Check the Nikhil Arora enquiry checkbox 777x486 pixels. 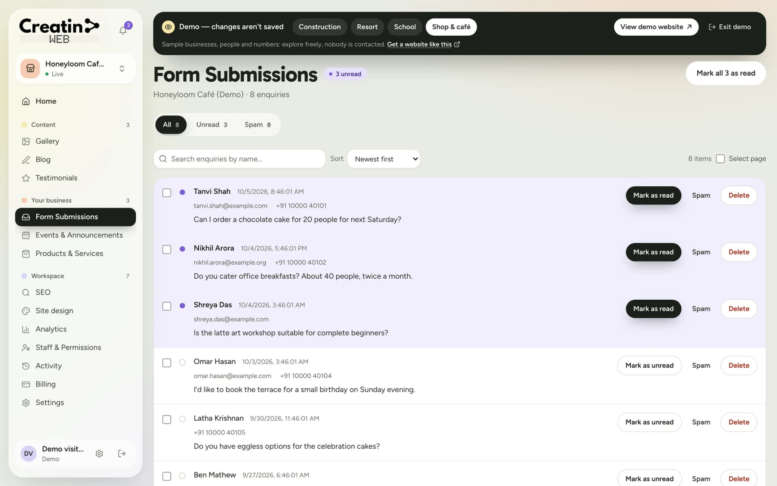click(167, 249)
